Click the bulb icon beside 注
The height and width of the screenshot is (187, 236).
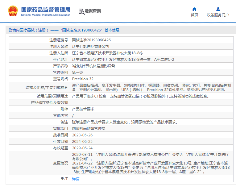click(x=62, y=179)
